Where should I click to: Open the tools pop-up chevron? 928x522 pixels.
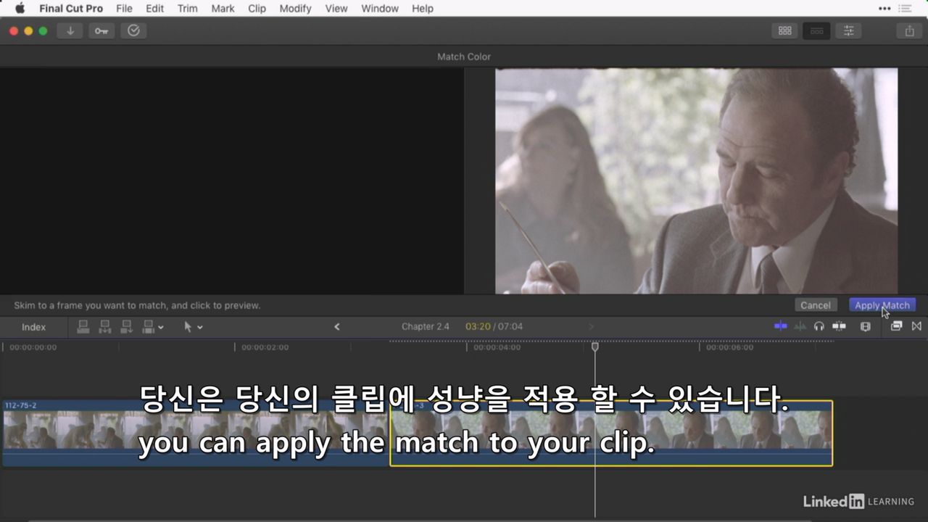click(x=200, y=328)
